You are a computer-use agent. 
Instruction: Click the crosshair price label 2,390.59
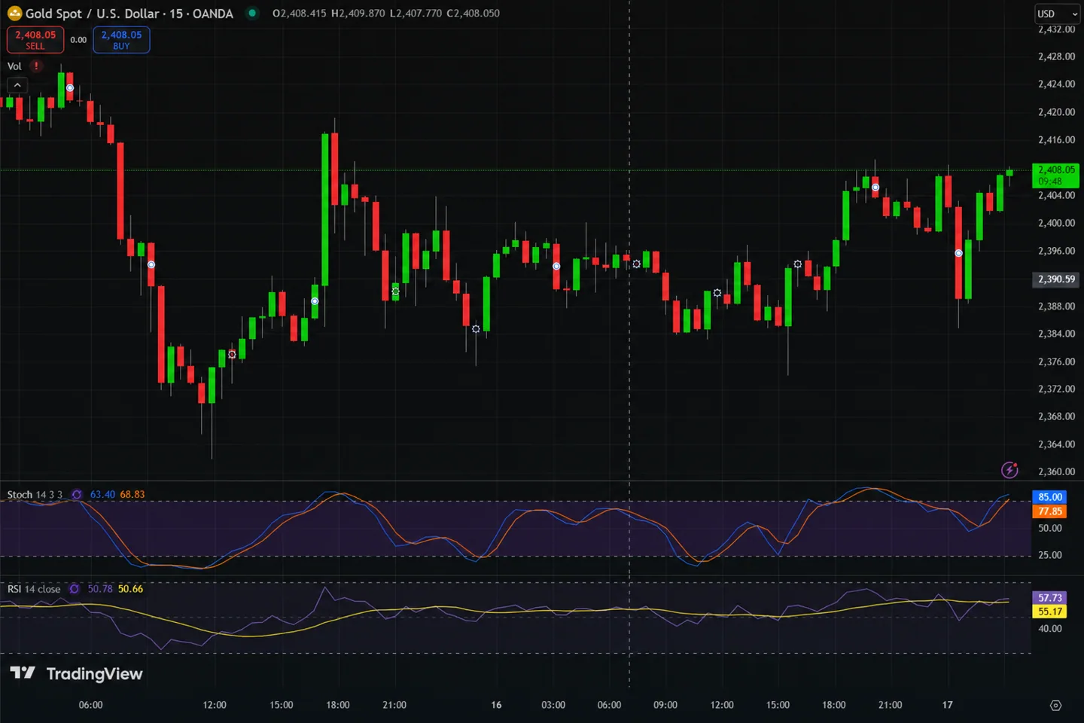(1056, 279)
